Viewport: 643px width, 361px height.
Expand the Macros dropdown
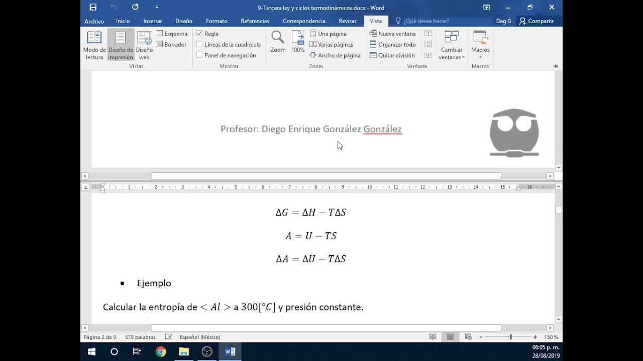coord(480,46)
